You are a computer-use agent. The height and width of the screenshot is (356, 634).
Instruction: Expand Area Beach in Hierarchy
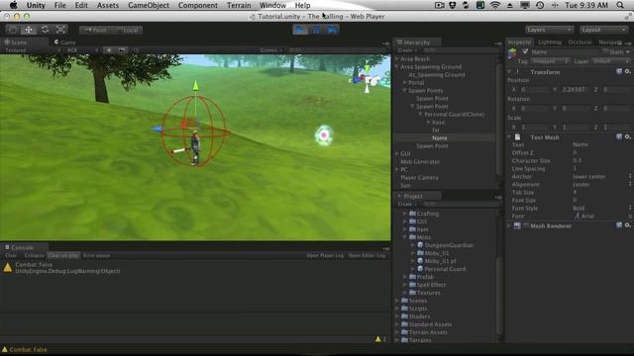coord(397,59)
